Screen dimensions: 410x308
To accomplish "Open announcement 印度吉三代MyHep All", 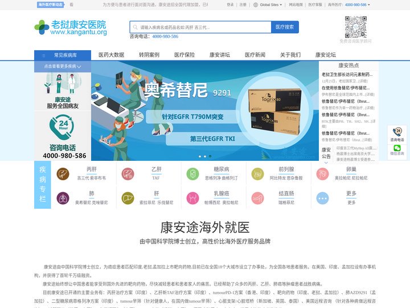I will pos(356,148).
